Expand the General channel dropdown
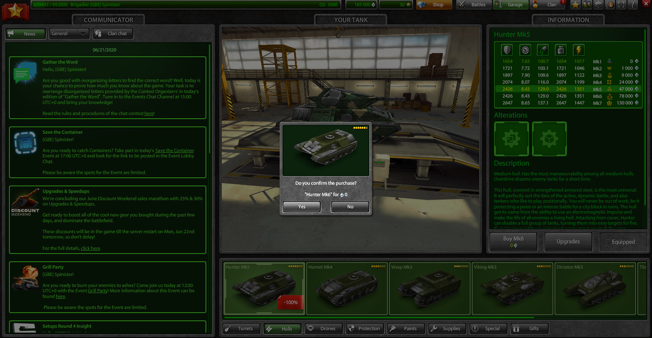Screen dimensions: 652x338 point(70,34)
